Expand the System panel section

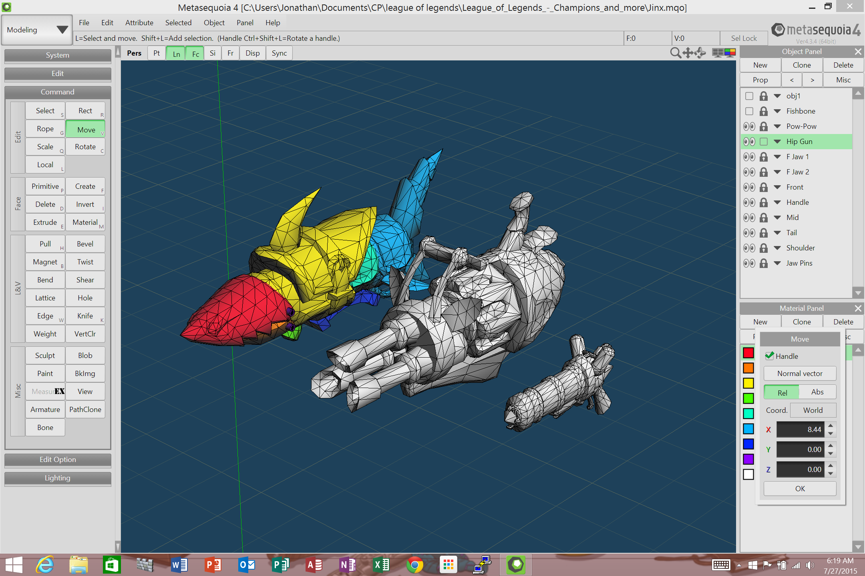click(x=58, y=55)
